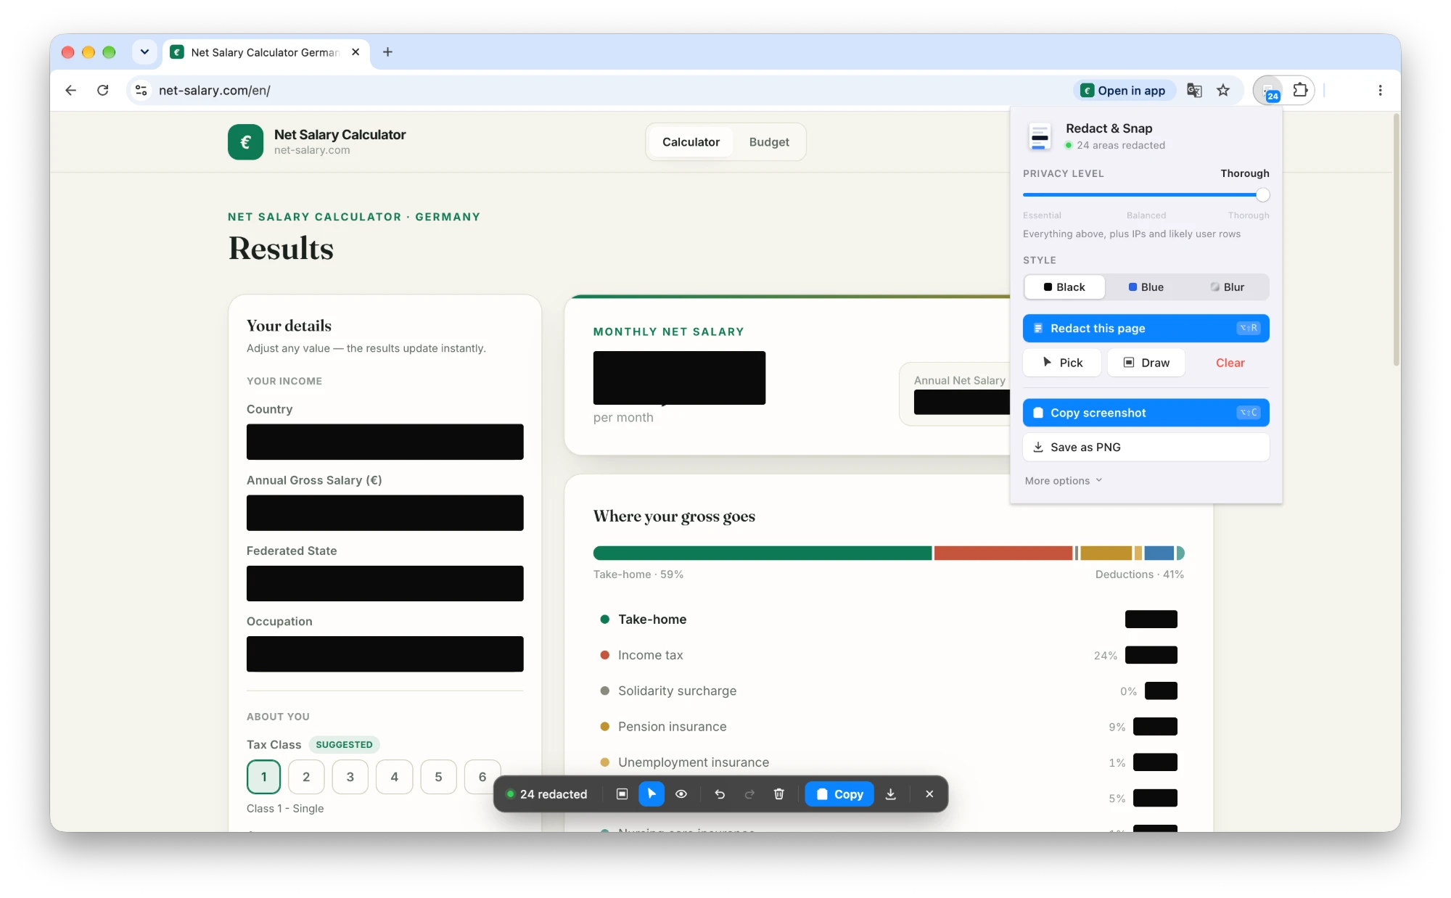Image resolution: width=1451 pixels, height=898 pixels.
Task: Select tax class 2
Action: pyautogui.click(x=306, y=777)
